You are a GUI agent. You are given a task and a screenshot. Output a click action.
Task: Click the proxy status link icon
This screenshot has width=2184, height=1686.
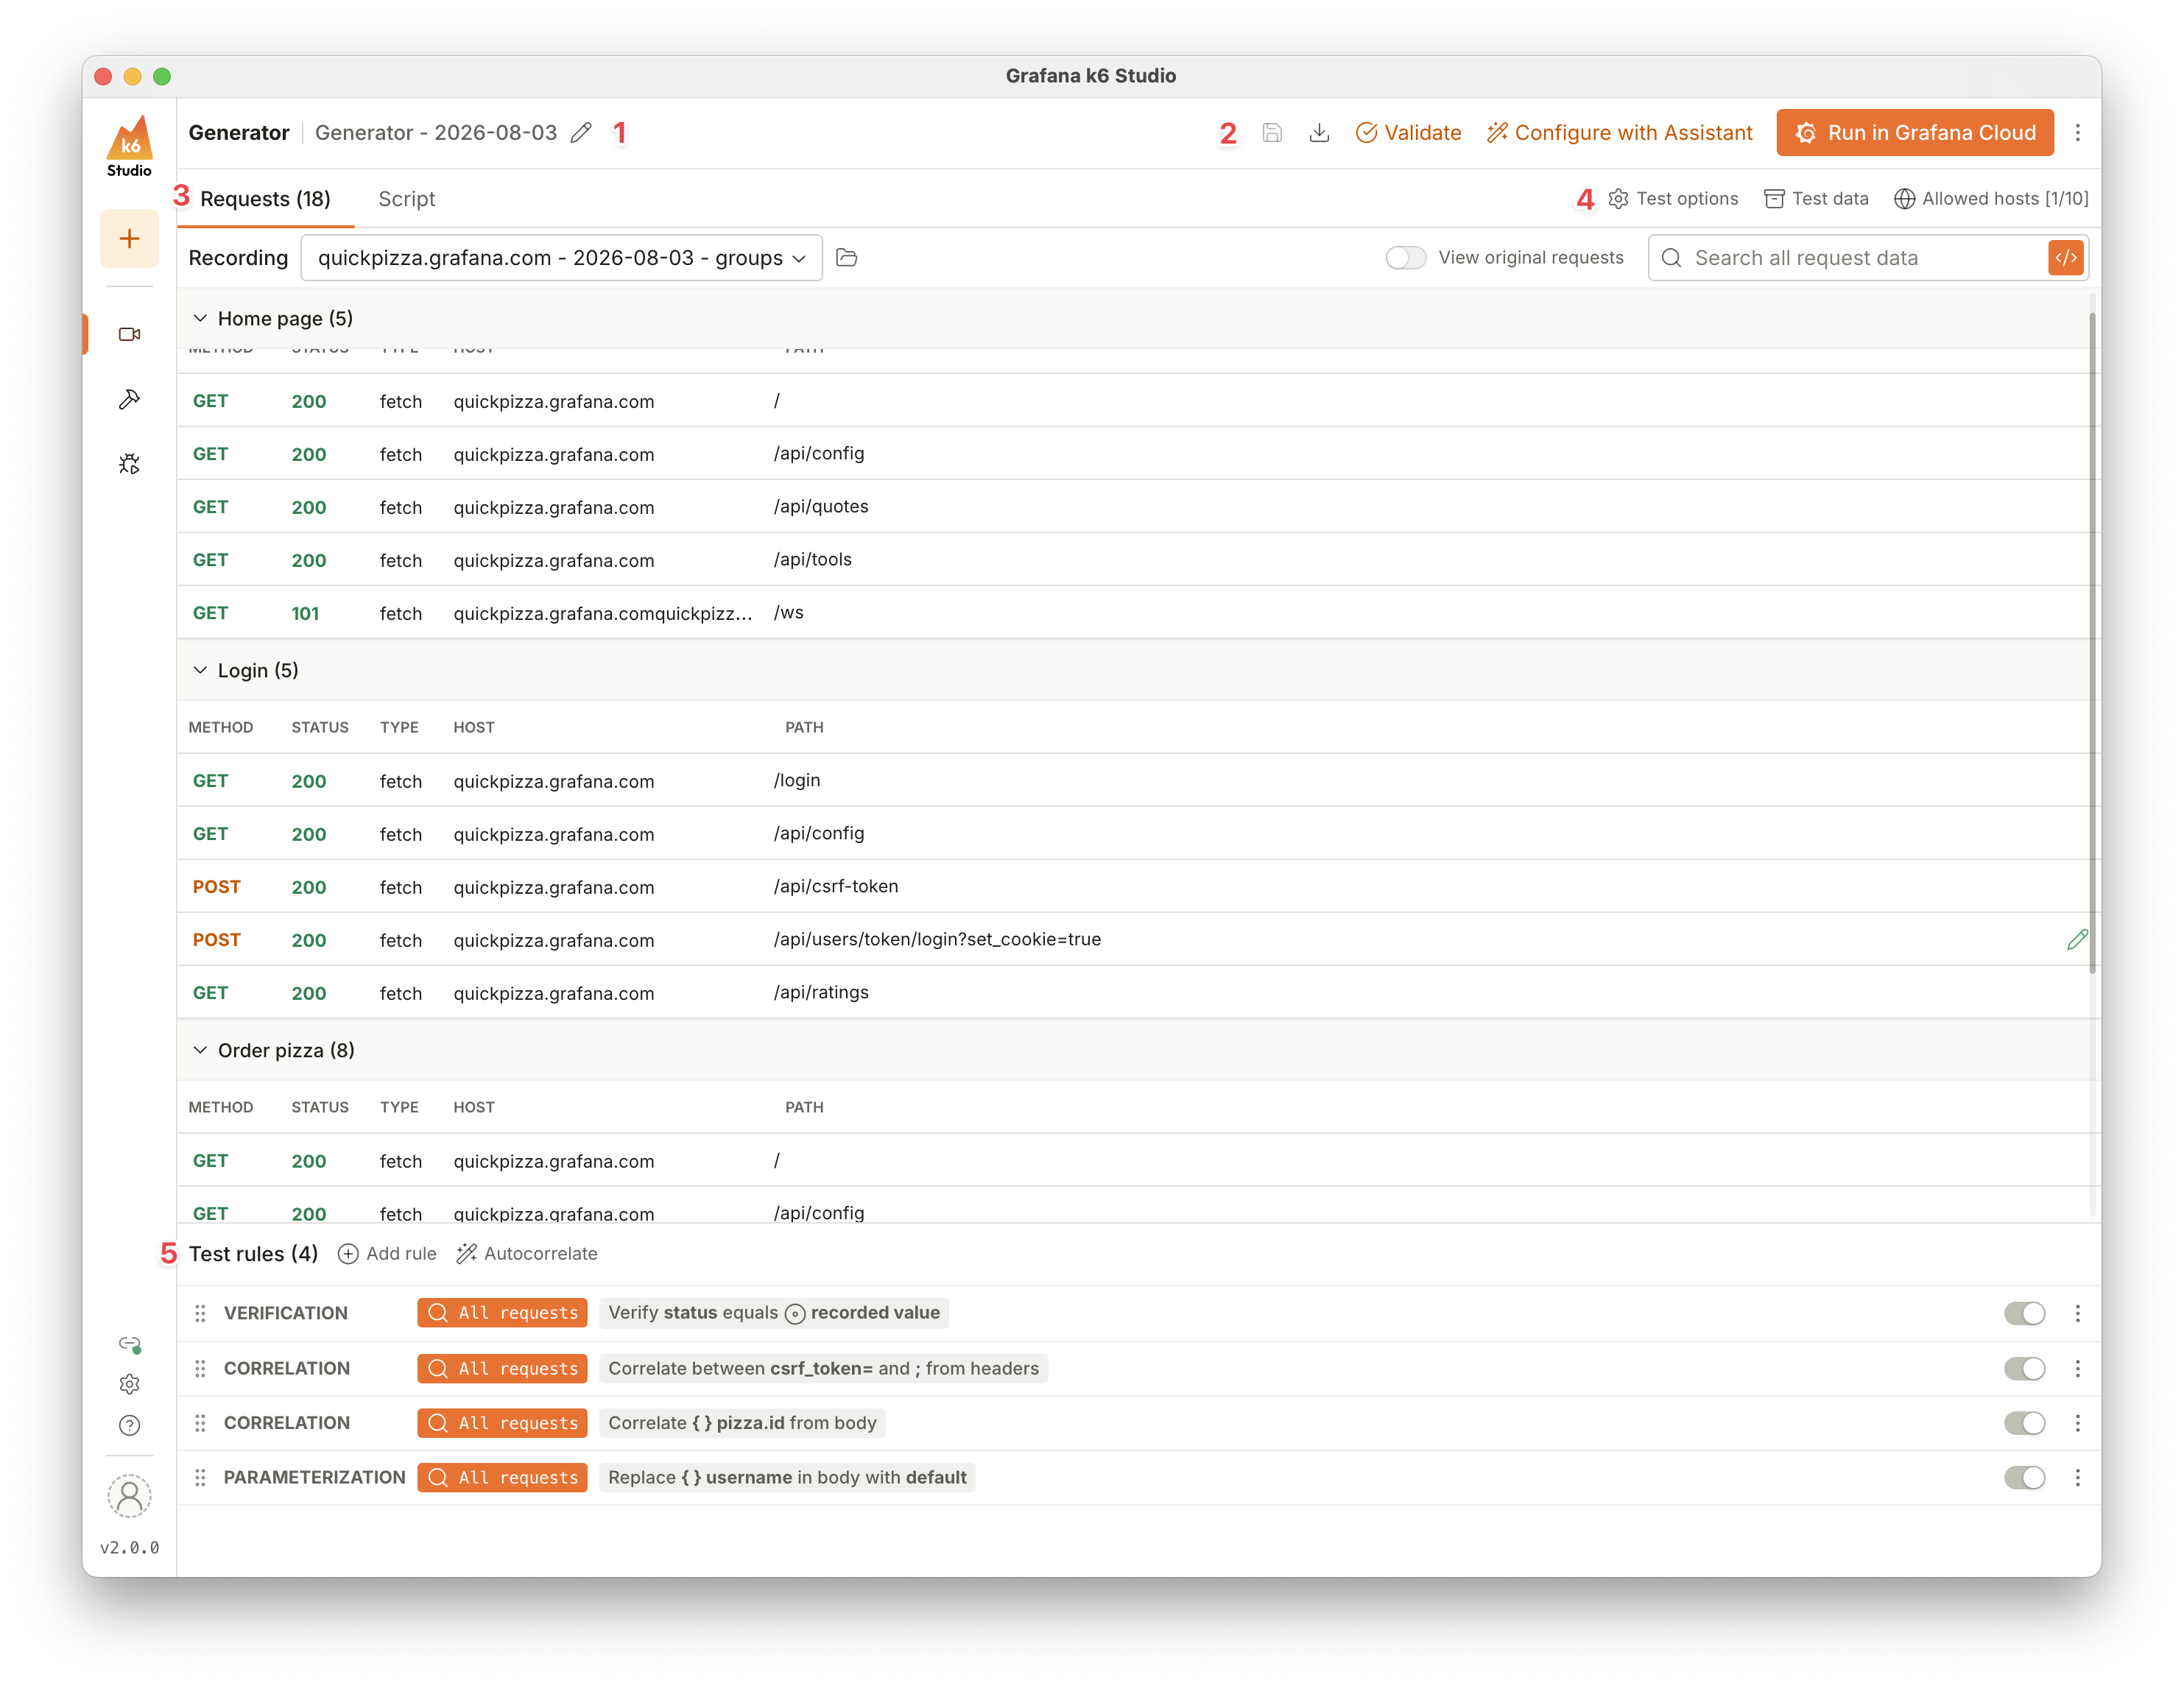(130, 1344)
